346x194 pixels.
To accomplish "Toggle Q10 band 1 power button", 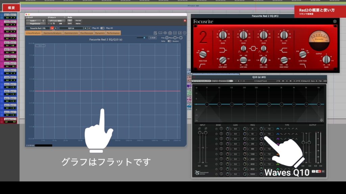I will click(x=216, y=129).
